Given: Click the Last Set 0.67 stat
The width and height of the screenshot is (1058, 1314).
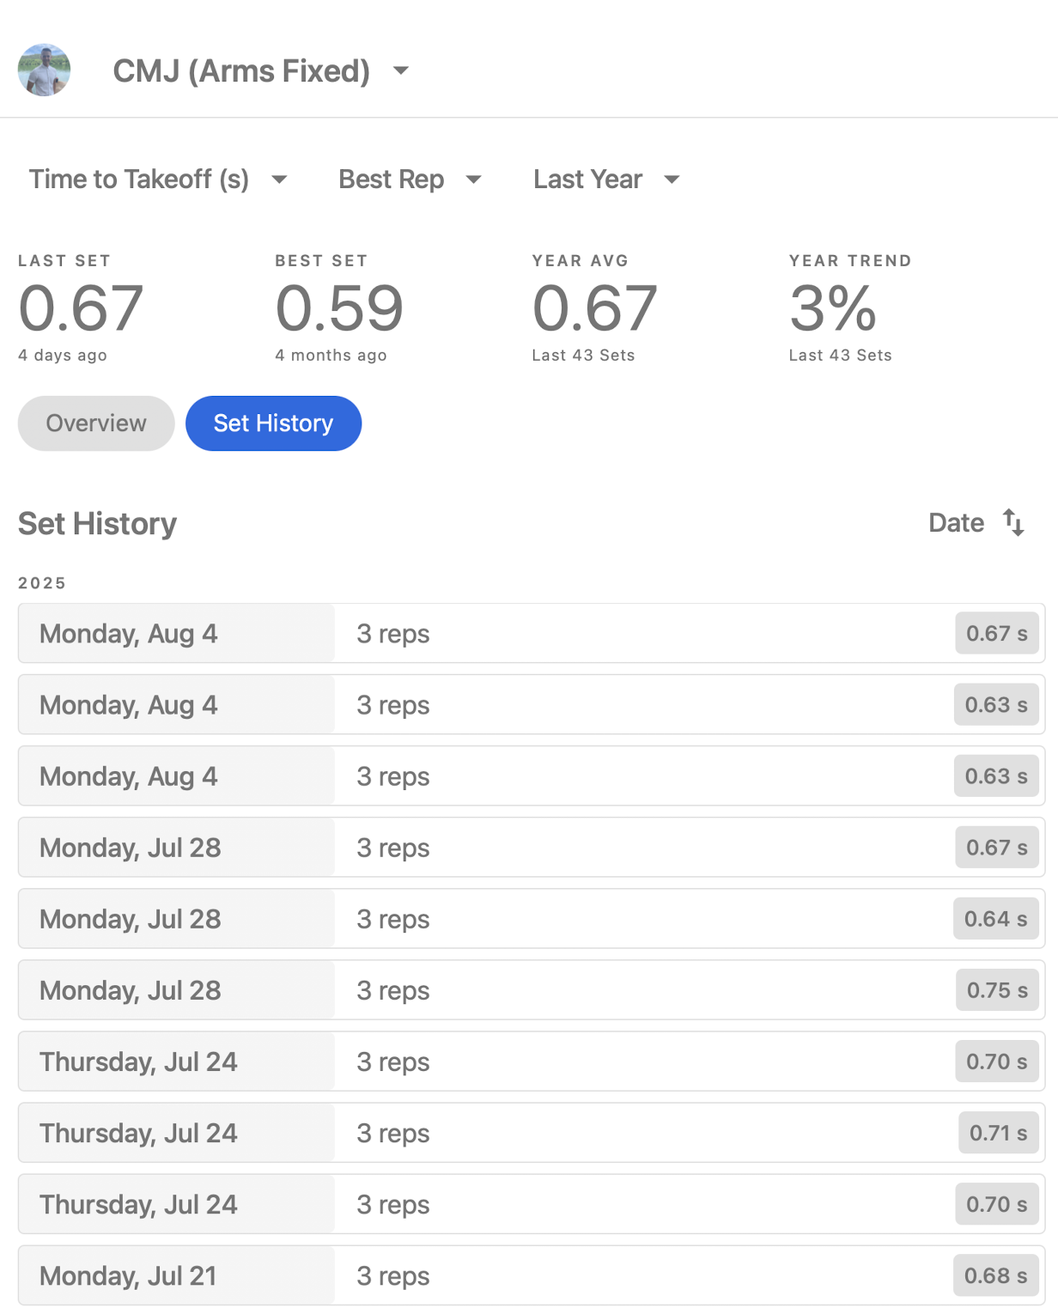Looking at the screenshot, I should 81,308.
